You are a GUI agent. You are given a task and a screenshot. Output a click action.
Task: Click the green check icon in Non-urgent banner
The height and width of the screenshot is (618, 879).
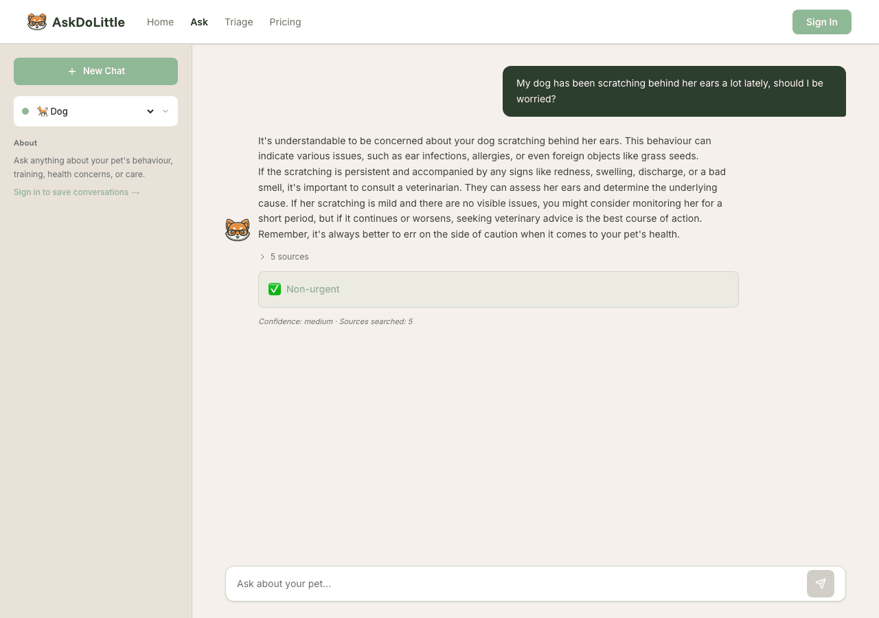[x=275, y=289]
